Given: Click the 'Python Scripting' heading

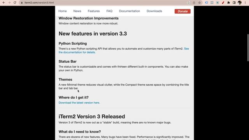Looking at the screenshot, I should tap(73, 44).
